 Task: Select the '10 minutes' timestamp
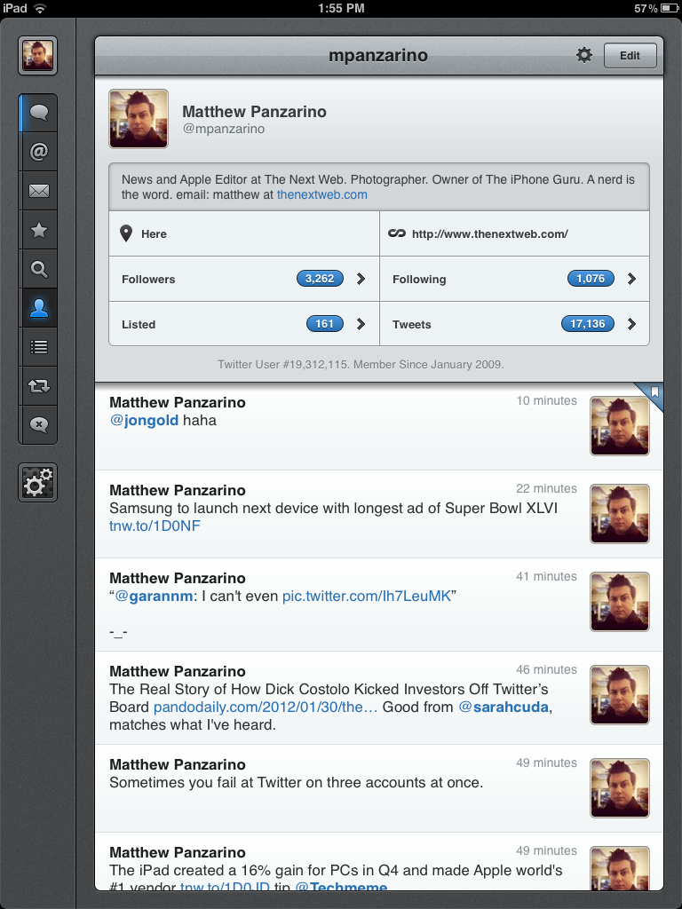pyautogui.click(x=547, y=400)
